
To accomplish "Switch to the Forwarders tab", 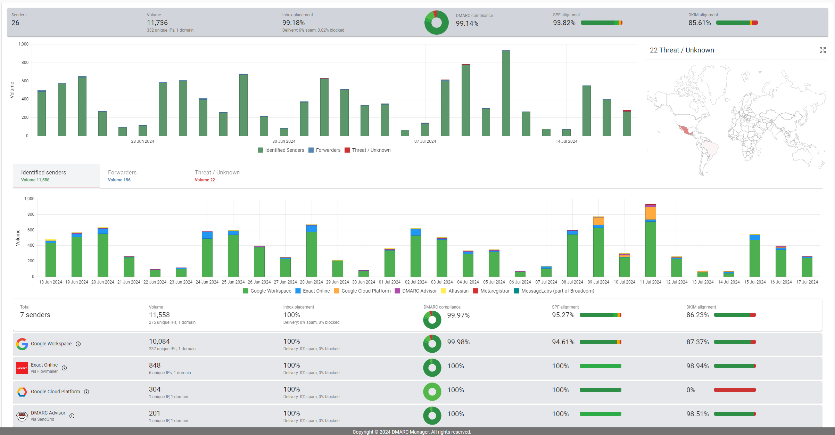I will [x=122, y=175].
